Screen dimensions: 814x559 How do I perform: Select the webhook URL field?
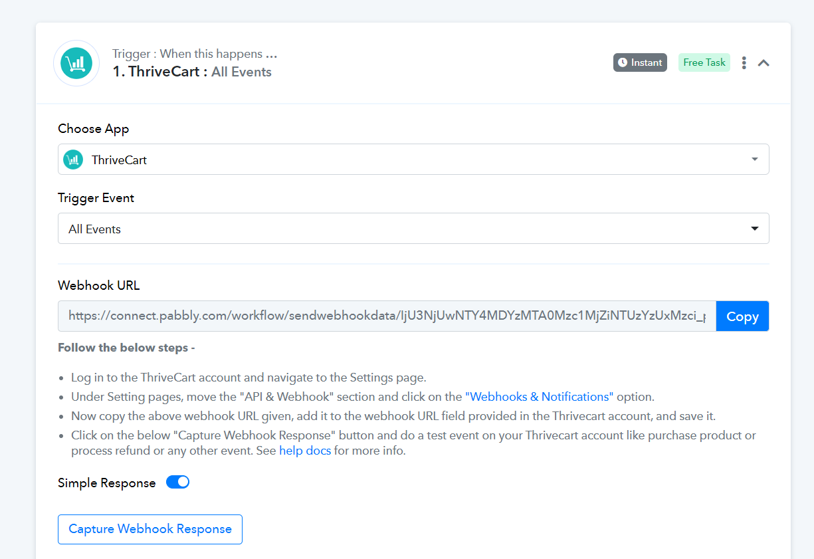click(x=387, y=316)
